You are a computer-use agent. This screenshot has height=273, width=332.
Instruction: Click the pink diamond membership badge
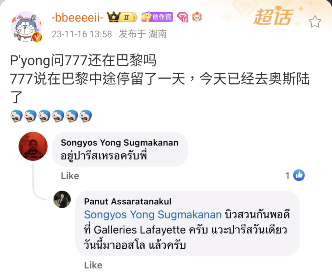[183, 17]
